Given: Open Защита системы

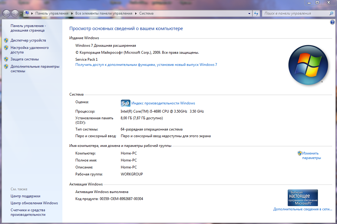Looking at the screenshot, I should [25, 59].
